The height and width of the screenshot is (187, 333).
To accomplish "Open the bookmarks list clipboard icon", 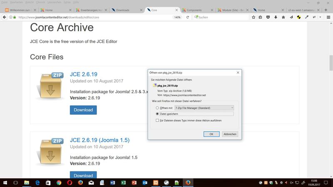I will [x=261, y=17].
